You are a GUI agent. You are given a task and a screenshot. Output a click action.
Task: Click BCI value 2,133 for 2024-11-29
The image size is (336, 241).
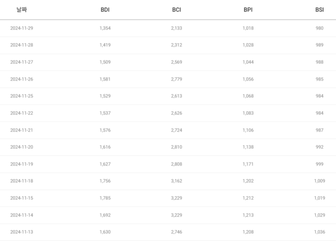[x=176, y=28]
